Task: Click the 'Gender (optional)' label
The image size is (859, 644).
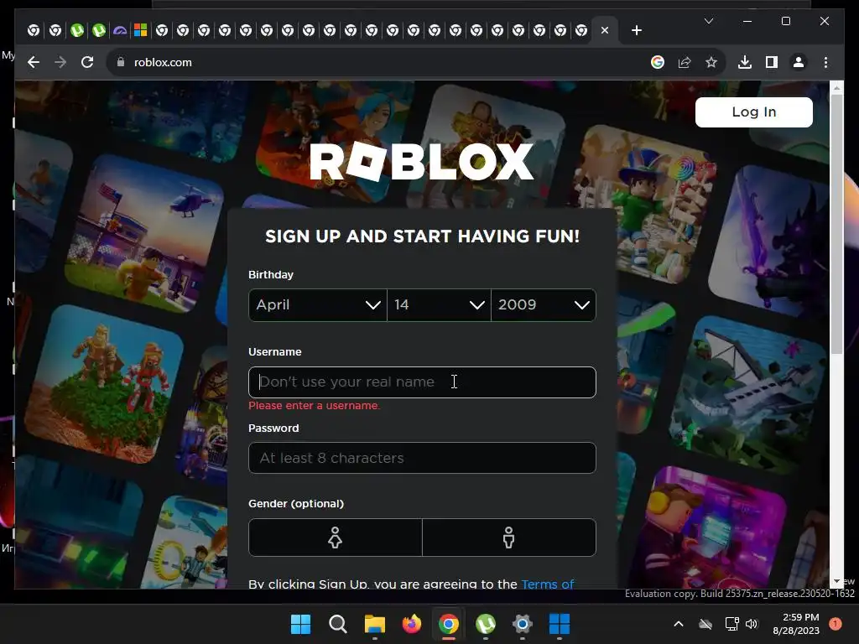Action: tap(296, 504)
